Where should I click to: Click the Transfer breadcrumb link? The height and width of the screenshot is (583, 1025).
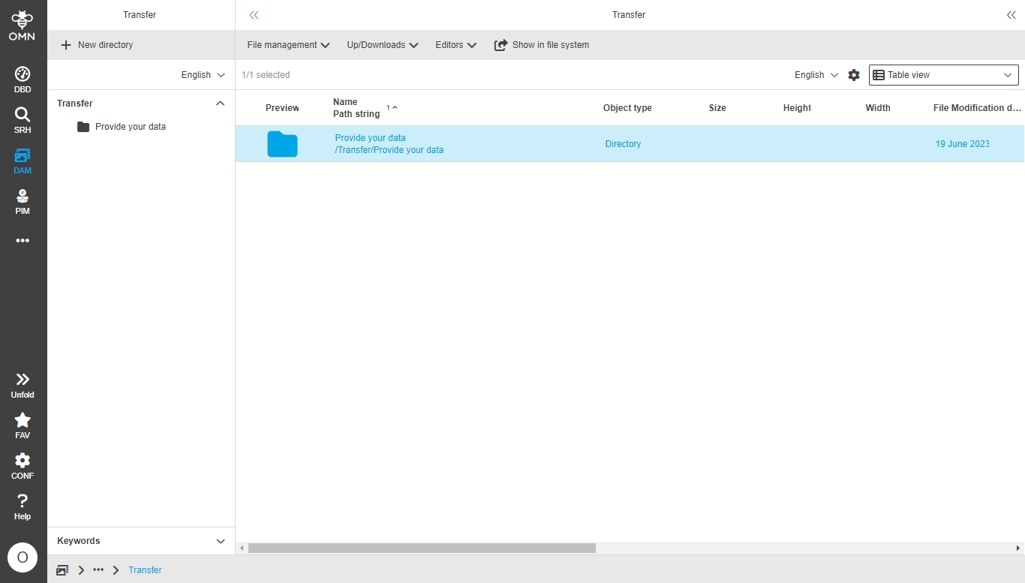[x=145, y=570]
